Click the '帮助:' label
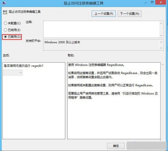Image resolution: width=168 pixels, height=151 pixels. point(71,55)
